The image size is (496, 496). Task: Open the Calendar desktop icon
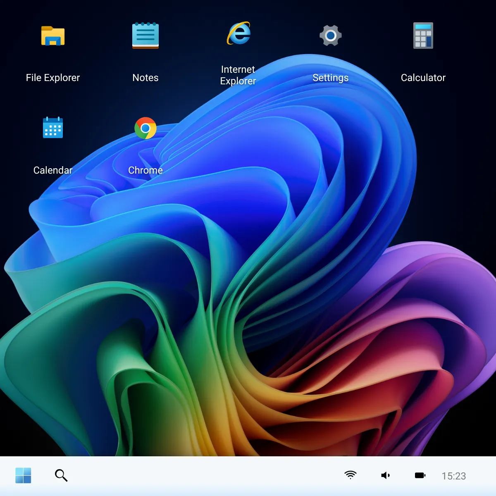click(x=53, y=128)
